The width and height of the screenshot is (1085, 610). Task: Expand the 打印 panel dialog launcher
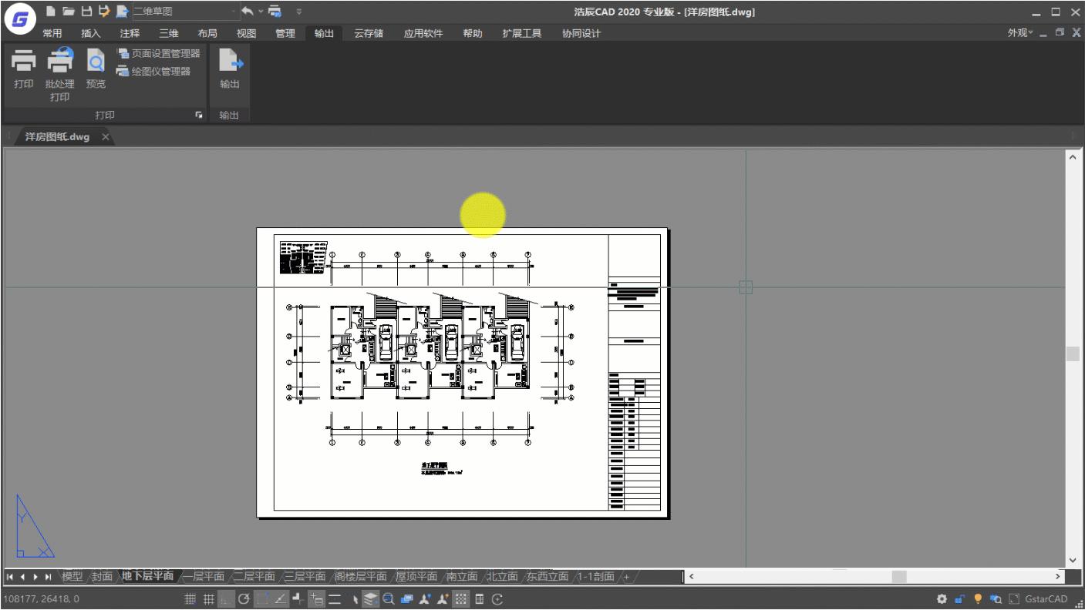pyautogui.click(x=199, y=115)
